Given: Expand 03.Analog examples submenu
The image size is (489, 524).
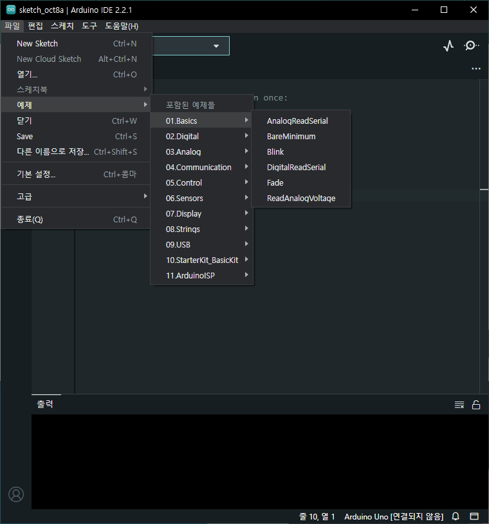Looking at the screenshot, I should click(x=202, y=151).
